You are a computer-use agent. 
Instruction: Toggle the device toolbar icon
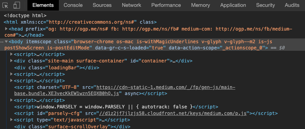click(17, 5)
